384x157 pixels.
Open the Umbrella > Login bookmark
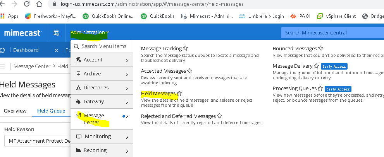261,16
